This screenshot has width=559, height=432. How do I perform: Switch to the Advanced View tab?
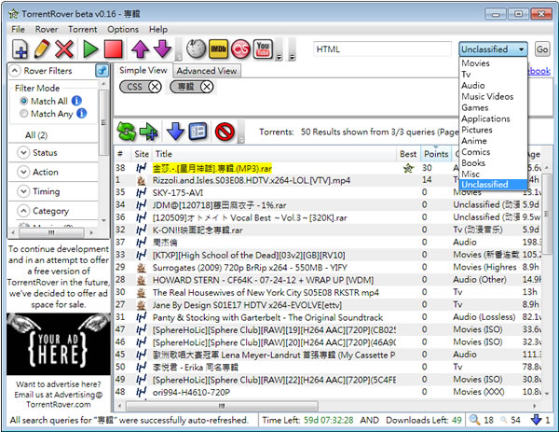tap(206, 71)
